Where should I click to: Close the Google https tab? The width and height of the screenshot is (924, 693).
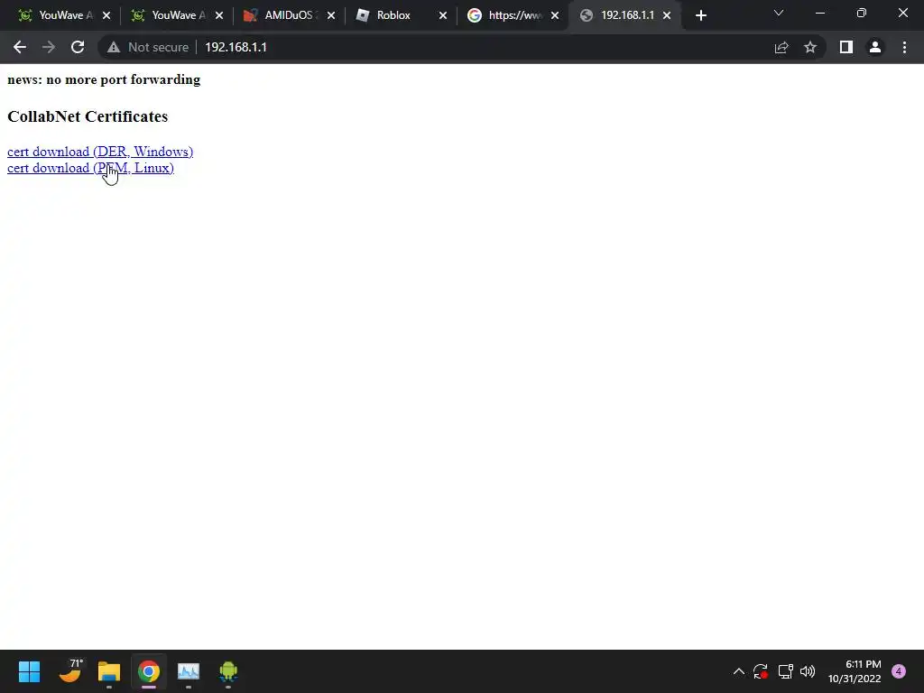555,16
